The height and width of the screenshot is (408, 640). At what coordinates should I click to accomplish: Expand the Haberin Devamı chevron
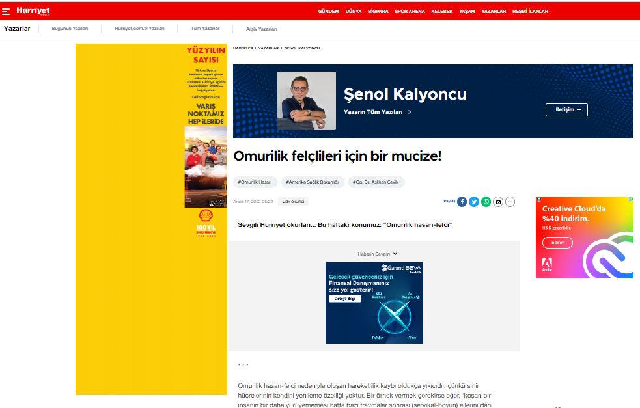395,254
